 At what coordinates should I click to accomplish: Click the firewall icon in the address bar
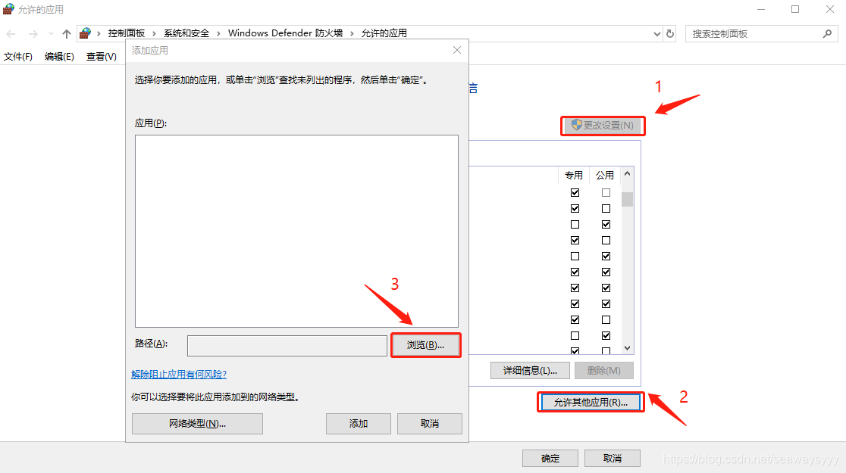click(x=85, y=33)
